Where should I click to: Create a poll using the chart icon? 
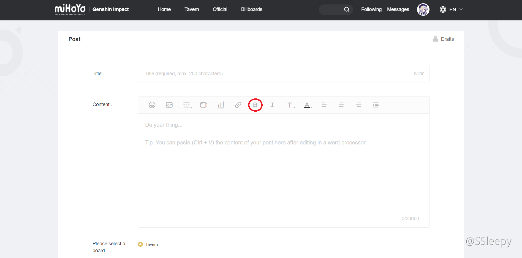[x=221, y=105]
